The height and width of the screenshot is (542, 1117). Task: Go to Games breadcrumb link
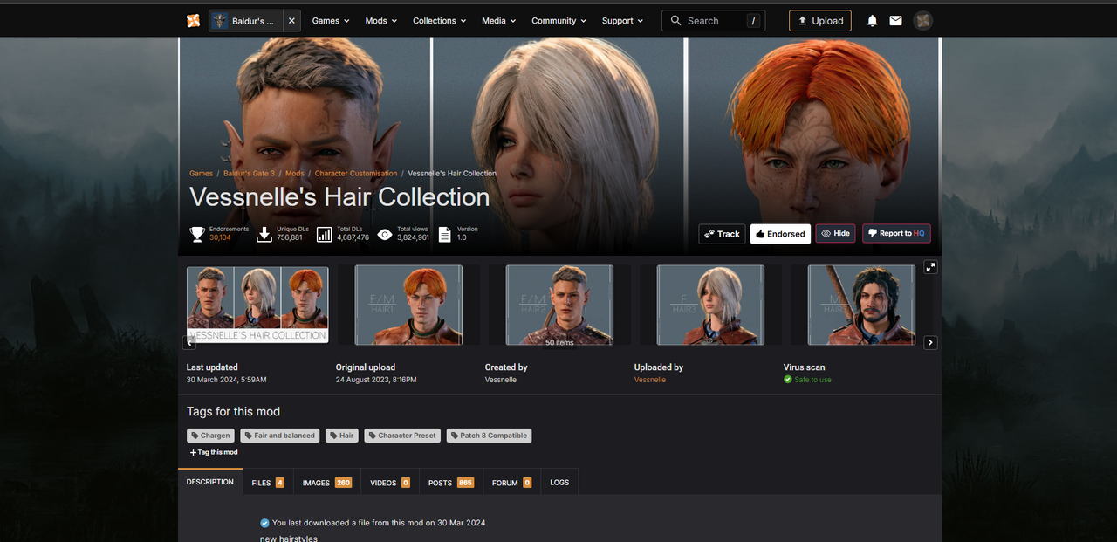pos(201,174)
